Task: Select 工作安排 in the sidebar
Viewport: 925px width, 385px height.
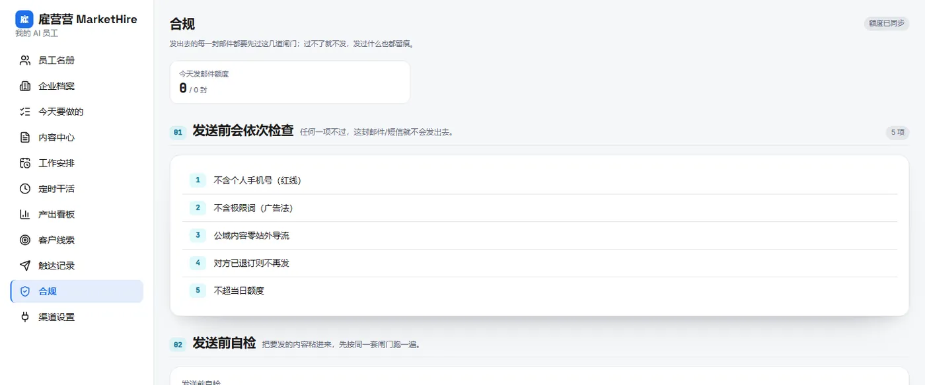Action: click(77, 163)
